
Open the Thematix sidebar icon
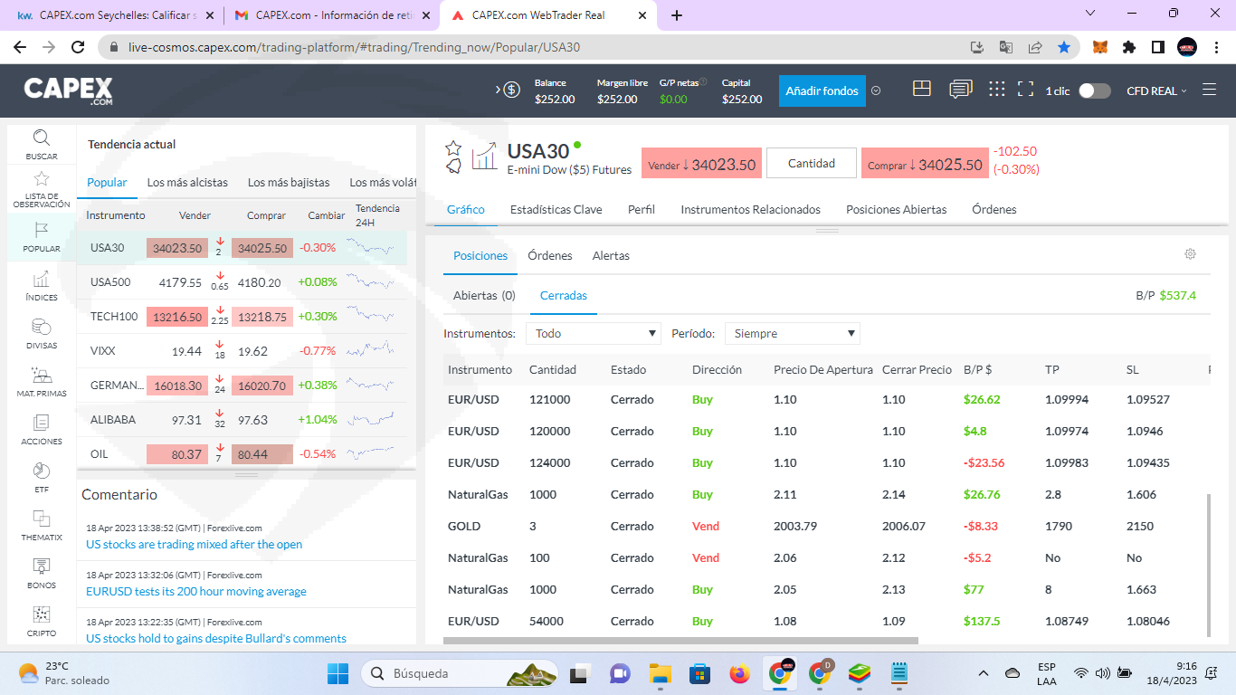[x=42, y=519]
